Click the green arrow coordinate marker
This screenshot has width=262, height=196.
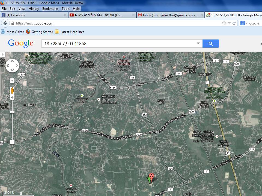pos(149,180)
